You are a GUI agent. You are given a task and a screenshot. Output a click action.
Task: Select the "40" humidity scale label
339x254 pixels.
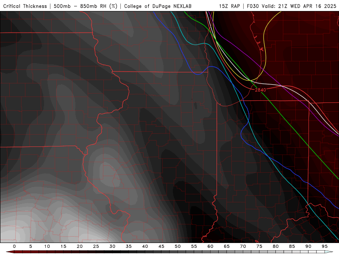145,246
